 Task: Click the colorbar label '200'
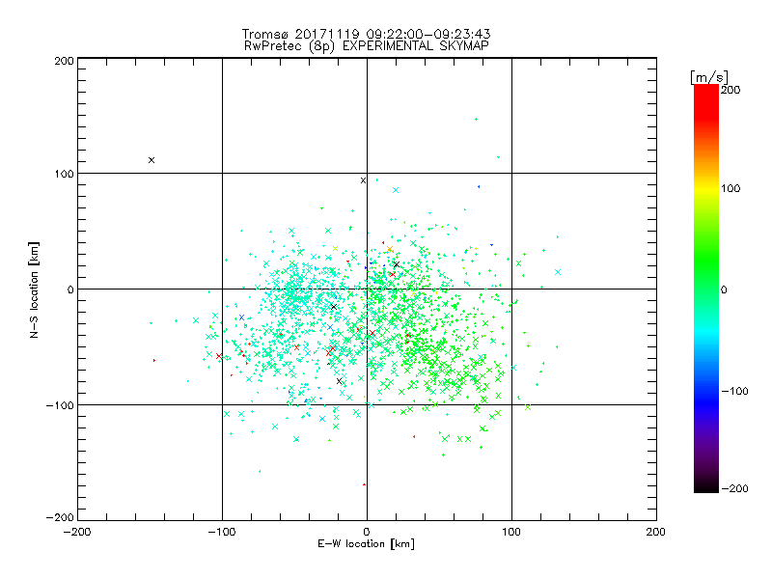coord(731,90)
